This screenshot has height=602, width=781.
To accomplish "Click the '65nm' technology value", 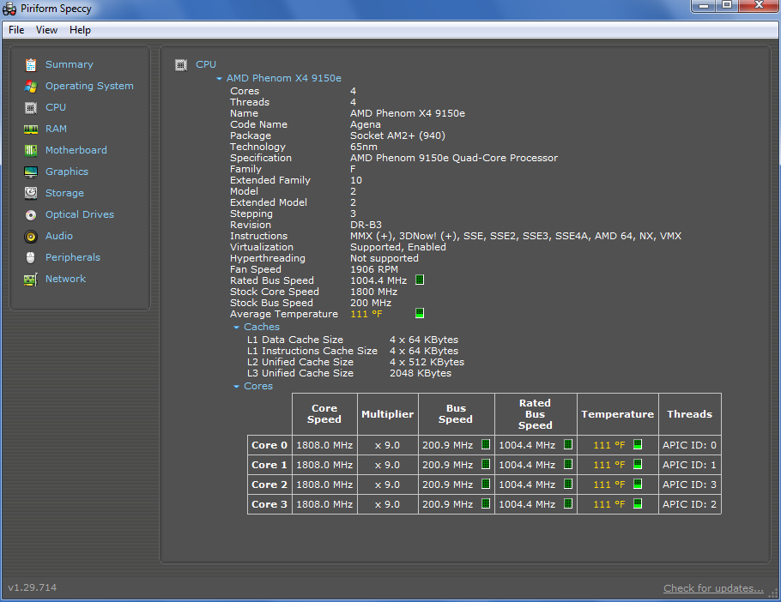I will pyautogui.click(x=364, y=147).
